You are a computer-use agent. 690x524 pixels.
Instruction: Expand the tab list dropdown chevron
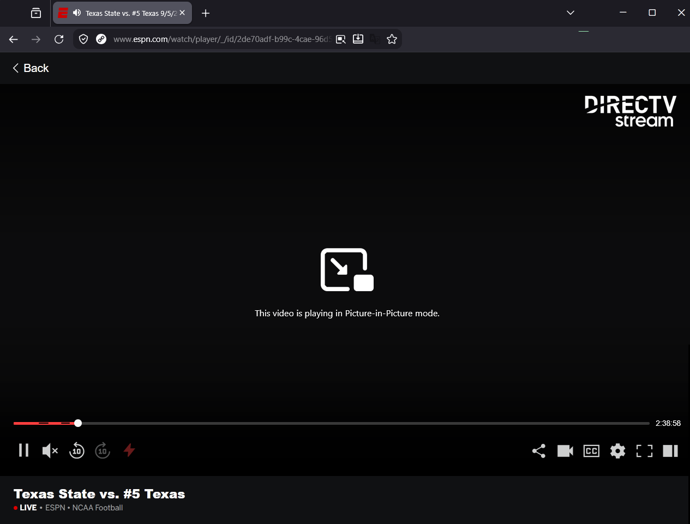pos(571,13)
